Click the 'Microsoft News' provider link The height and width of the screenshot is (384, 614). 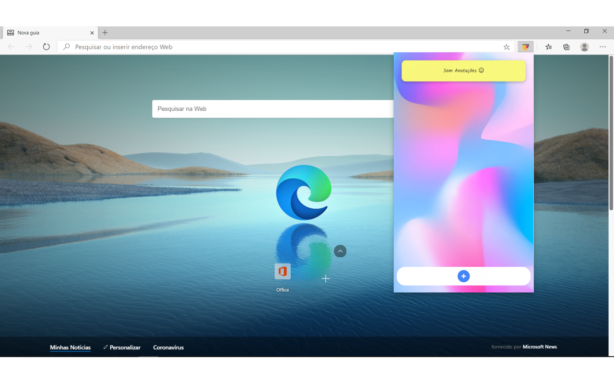click(540, 347)
